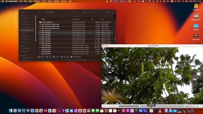Select iCloud Drive in the Finder sidebar
Screen dimensions: 203x114
tap(27, 48)
